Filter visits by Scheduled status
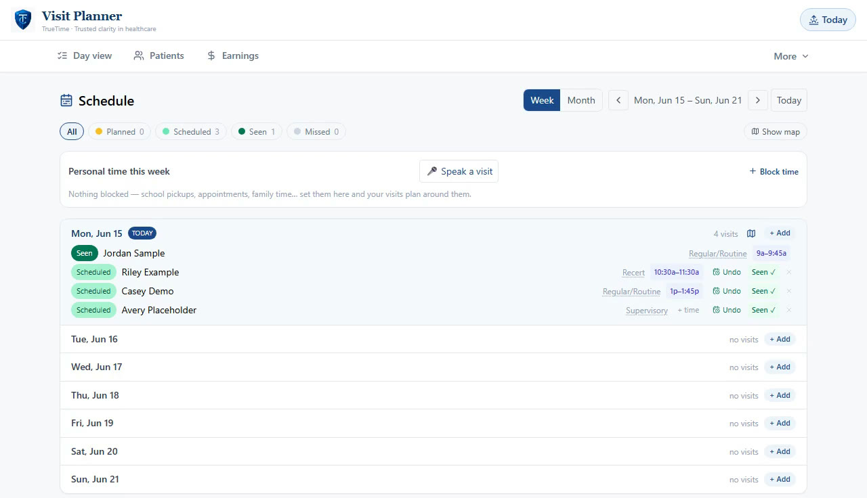The height and width of the screenshot is (498, 867). click(x=191, y=131)
